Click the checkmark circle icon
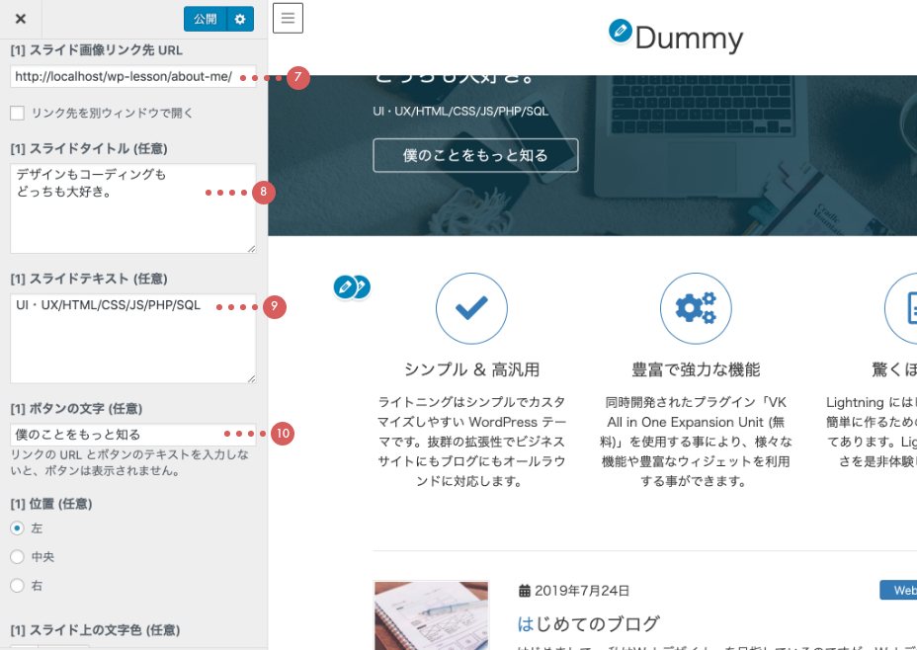Image resolution: width=917 pixels, height=650 pixels. 471,308
